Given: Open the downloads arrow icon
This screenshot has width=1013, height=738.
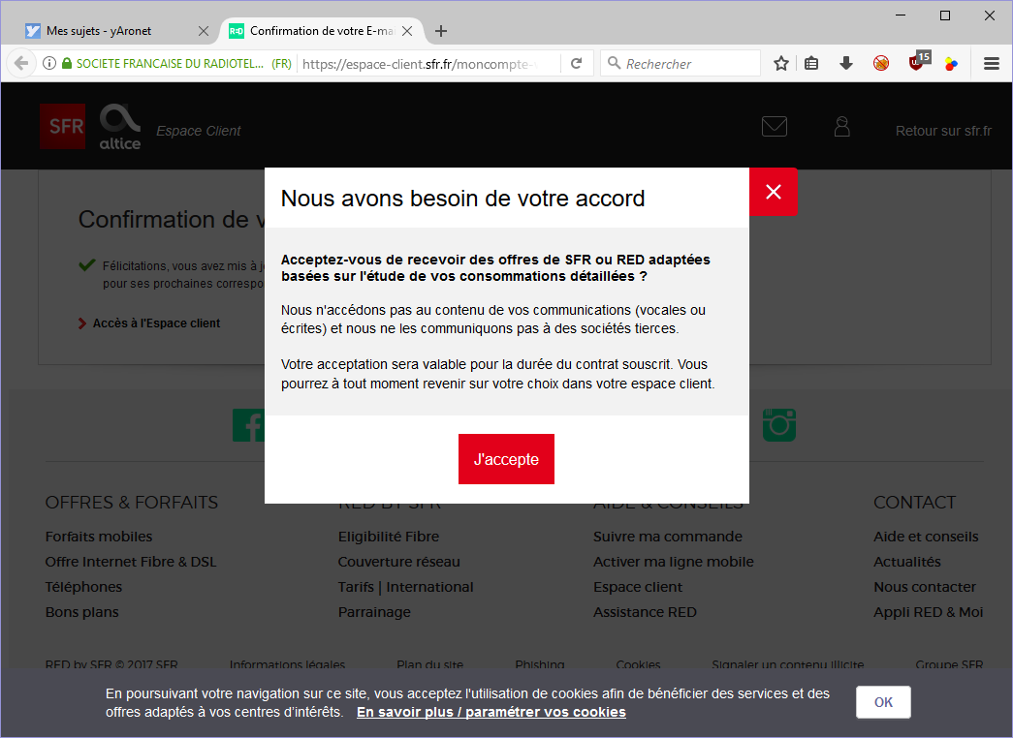Looking at the screenshot, I should point(845,64).
